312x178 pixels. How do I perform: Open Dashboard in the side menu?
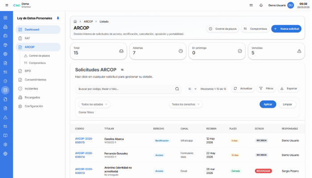(38, 29)
